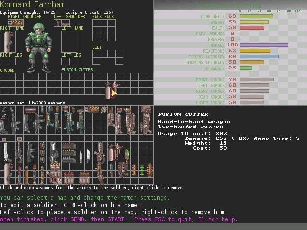
Task: Click the soldier name Kennard Farnham
Action: pyautogui.click(x=33, y=5)
